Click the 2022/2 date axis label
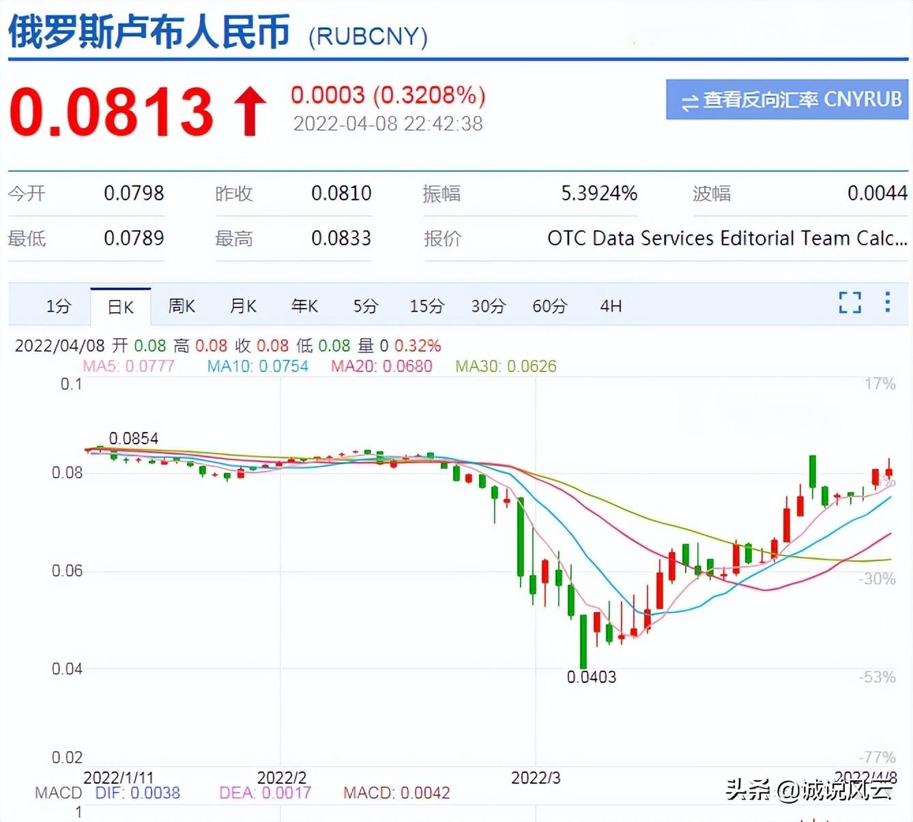913x822 pixels. [x=282, y=778]
